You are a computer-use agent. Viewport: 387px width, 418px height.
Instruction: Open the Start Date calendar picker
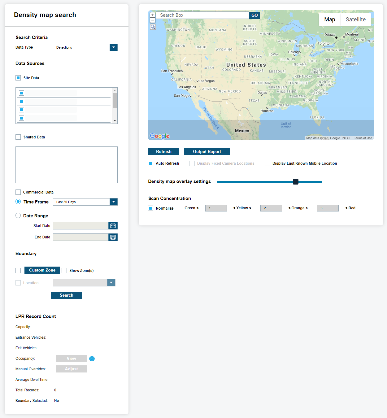[113, 226]
